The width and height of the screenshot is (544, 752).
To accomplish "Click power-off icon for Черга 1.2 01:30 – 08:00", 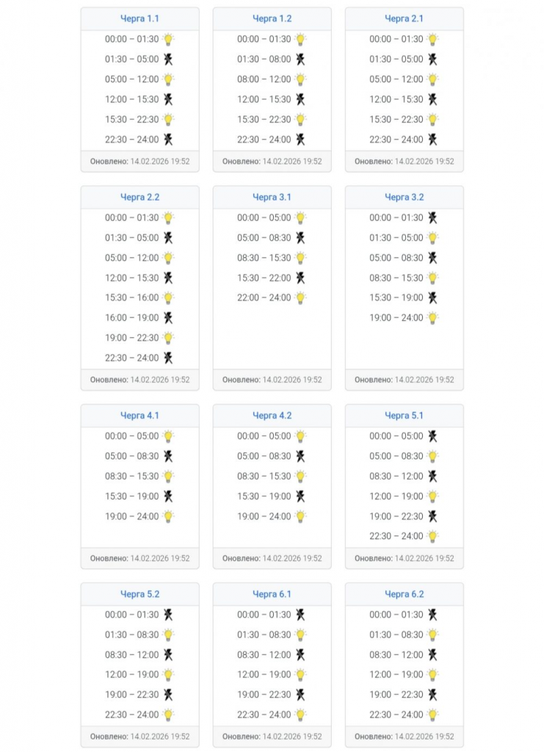I will (x=300, y=59).
